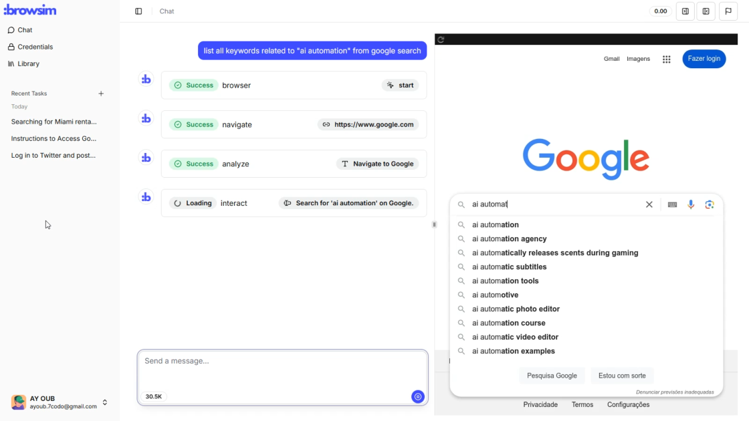Reload the embedded browser view

click(441, 39)
